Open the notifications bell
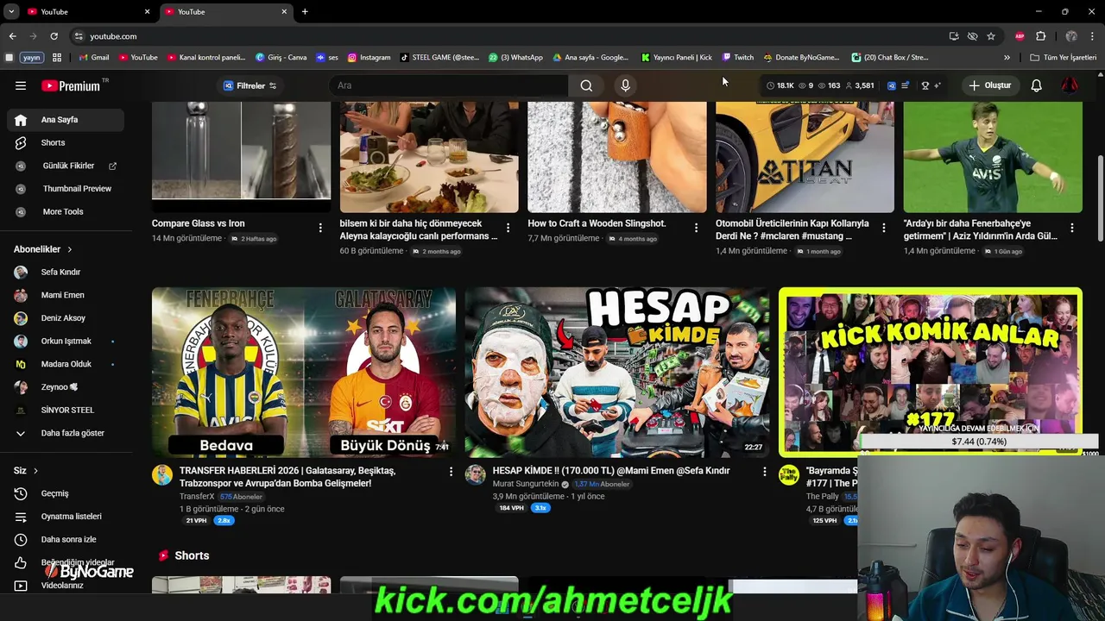This screenshot has width=1105, height=621. coord(1036,85)
